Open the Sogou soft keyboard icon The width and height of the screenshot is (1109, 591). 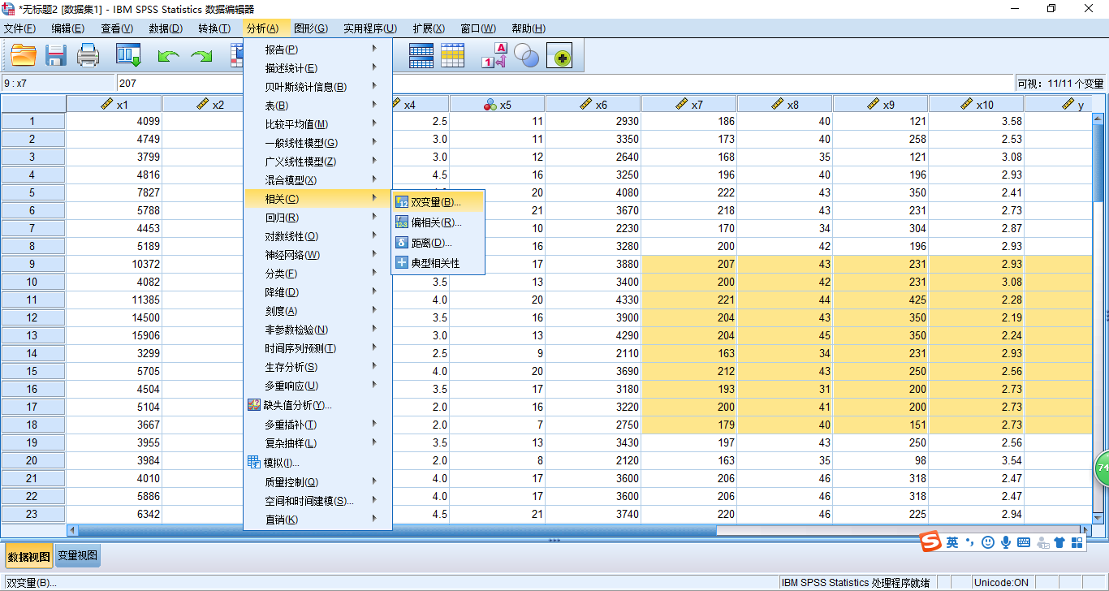[1024, 541]
